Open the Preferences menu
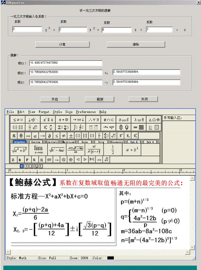This screenshot has height=270, width=201. point(86,112)
